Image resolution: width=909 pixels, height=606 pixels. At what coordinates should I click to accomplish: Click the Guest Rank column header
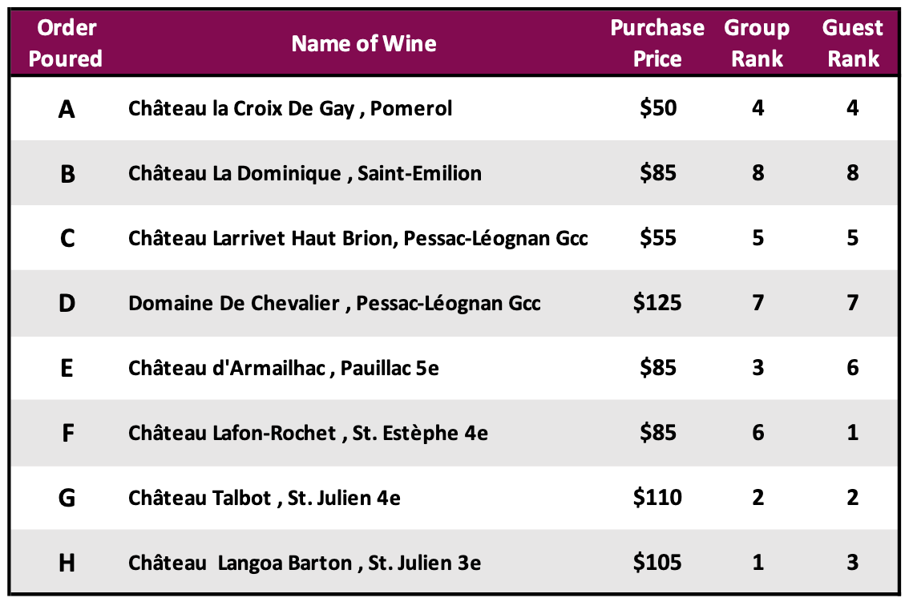853,43
